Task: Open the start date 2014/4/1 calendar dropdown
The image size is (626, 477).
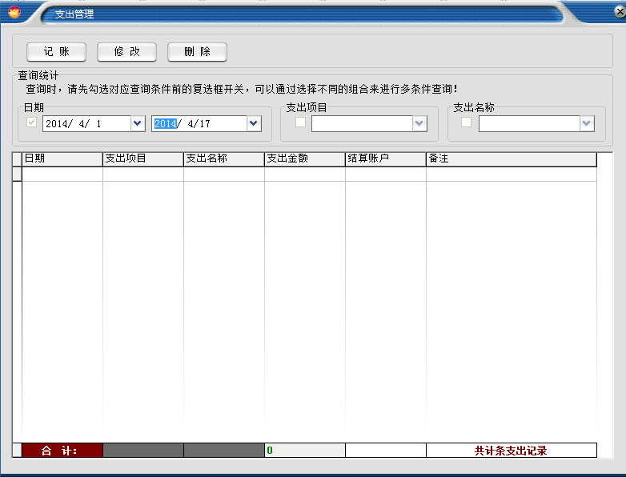Action: tap(137, 123)
